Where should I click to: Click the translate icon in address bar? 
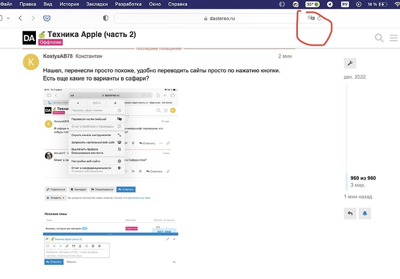click(311, 18)
